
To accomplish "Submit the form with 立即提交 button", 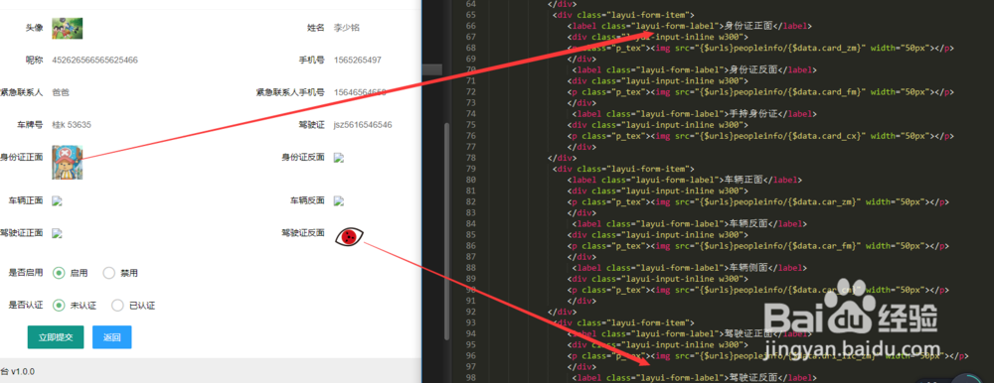I will coord(56,337).
